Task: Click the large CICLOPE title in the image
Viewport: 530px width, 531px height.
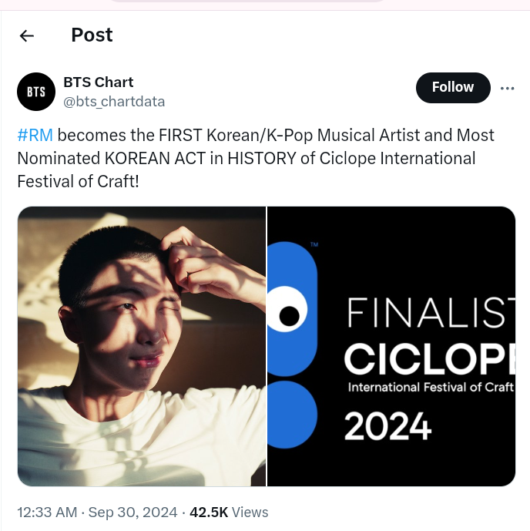Action: [x=428, y=357]
